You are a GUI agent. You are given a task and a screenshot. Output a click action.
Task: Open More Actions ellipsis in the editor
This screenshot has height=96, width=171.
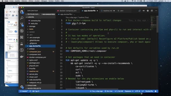tap(156, 11)
